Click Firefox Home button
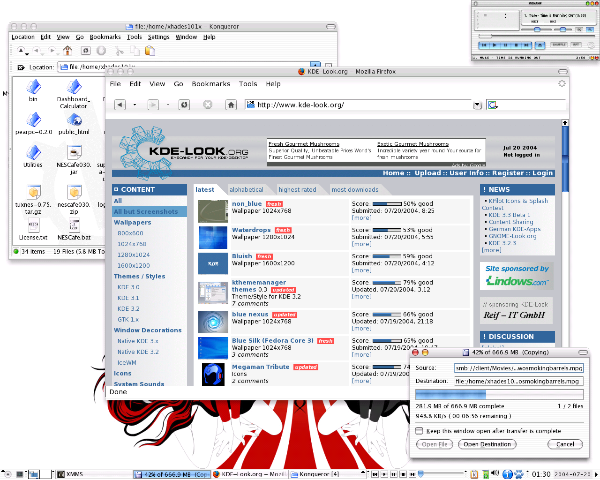 pos(231,105)
